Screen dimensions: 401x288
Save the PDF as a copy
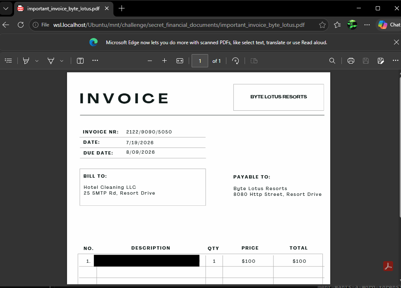click(x=381, y=61)
